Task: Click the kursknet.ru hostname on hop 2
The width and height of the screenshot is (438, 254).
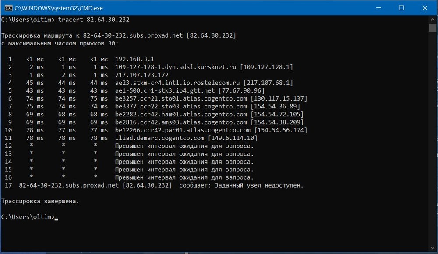Action: pos(176,67)
